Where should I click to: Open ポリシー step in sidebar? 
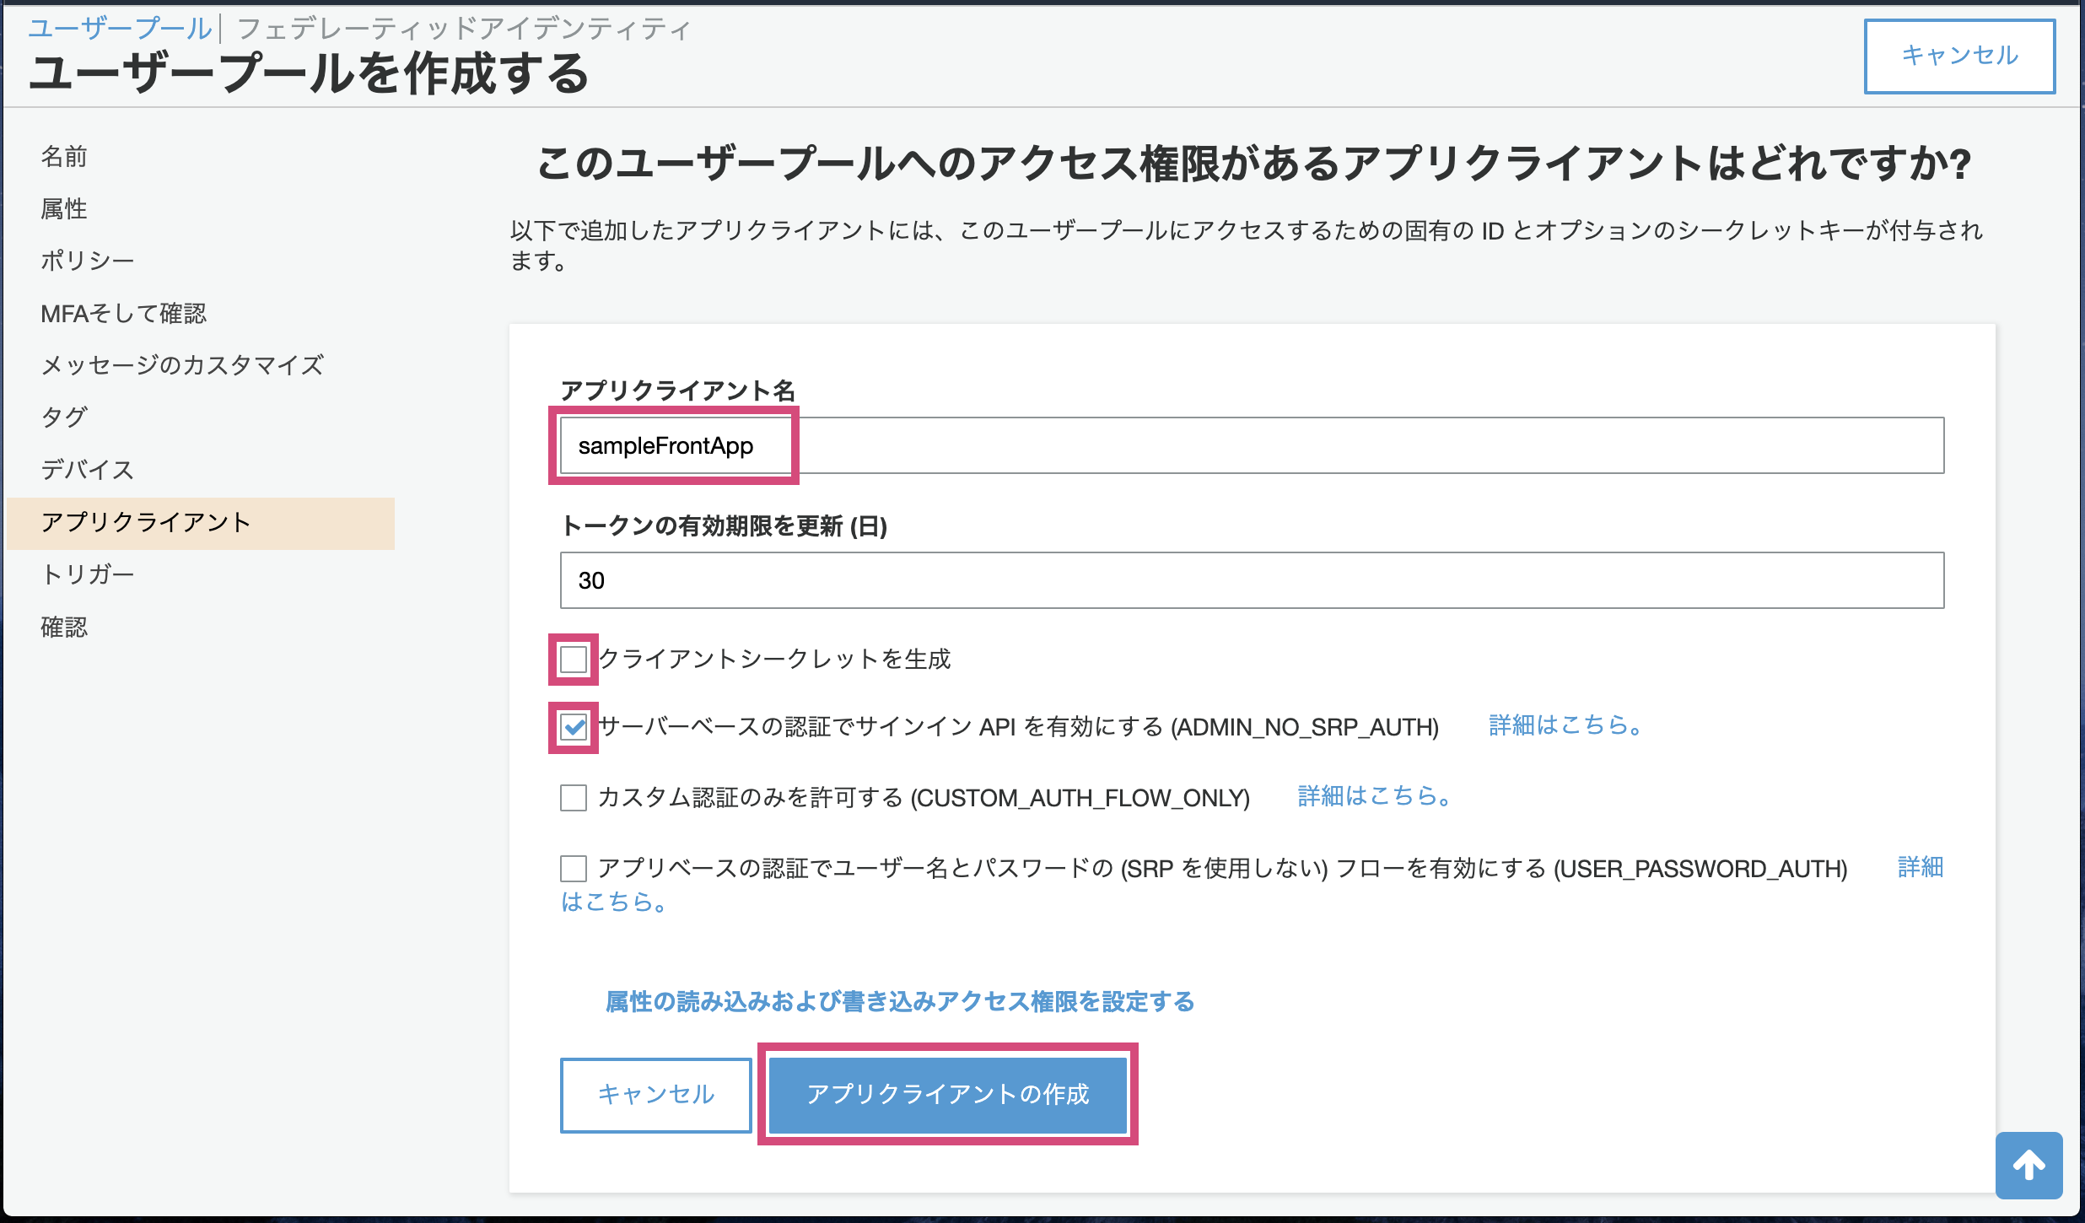[x=87, y=261]
